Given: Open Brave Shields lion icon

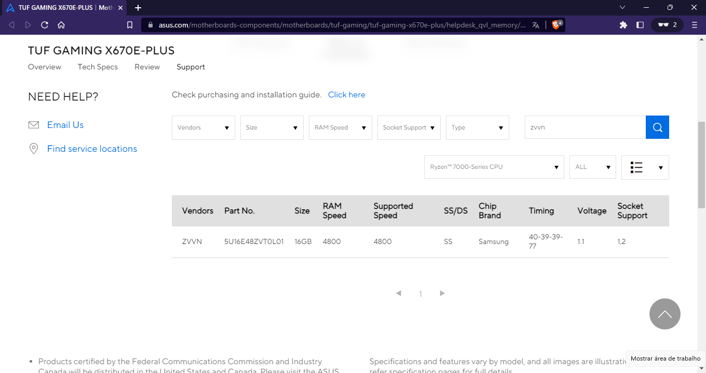Looking at the screenshot, I should pos(556,24).
